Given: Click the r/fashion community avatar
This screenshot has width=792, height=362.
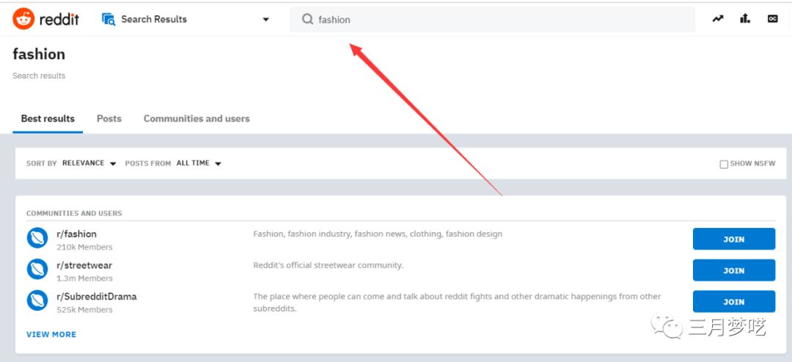Looking at the screenshot, I should (37, 238).
